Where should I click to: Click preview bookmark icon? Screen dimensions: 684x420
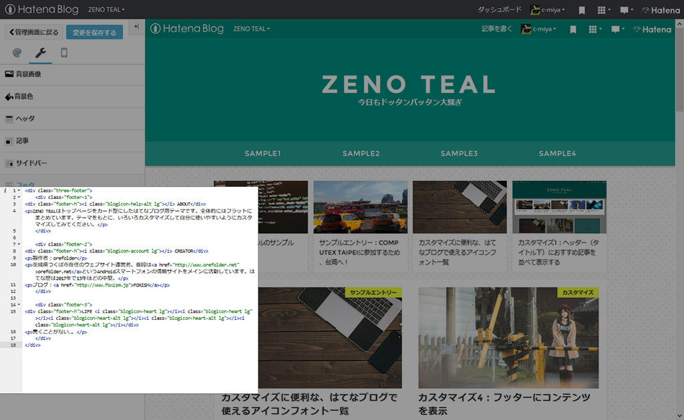(572, 29)
